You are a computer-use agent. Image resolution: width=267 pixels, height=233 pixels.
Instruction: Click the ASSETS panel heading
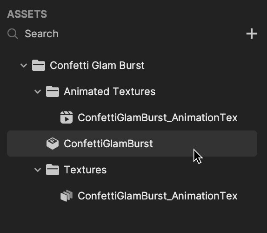(x=27, y=14)
